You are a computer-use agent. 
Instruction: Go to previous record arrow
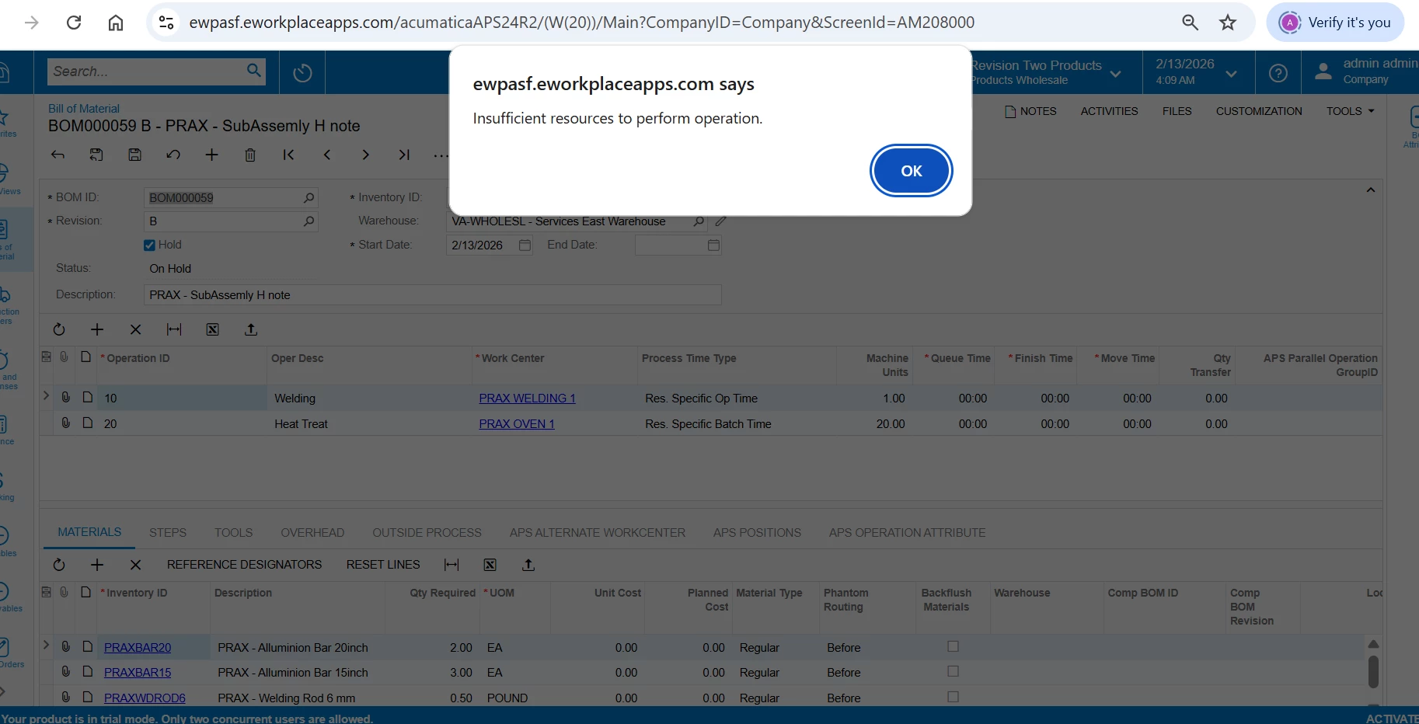[x=327, y=155]
